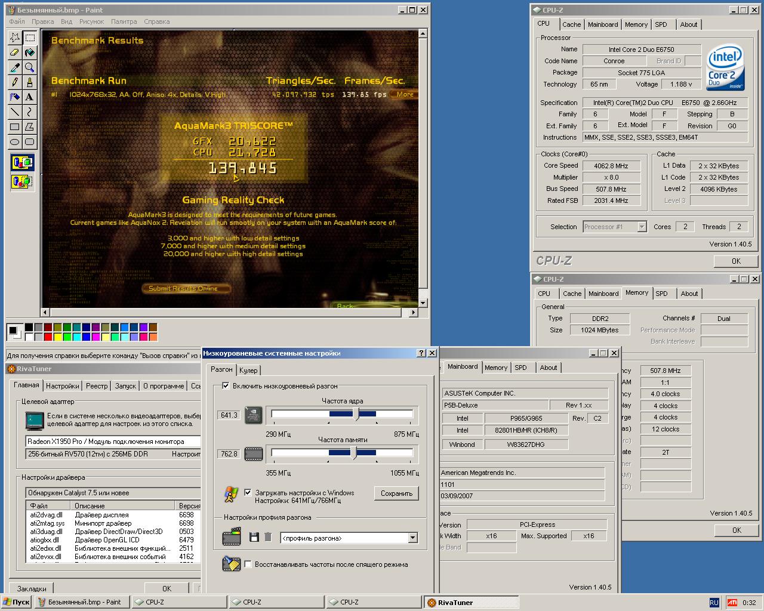Select the Rectangle shape tool
This screenshot has height=611, width=764.
coord(15,126)
